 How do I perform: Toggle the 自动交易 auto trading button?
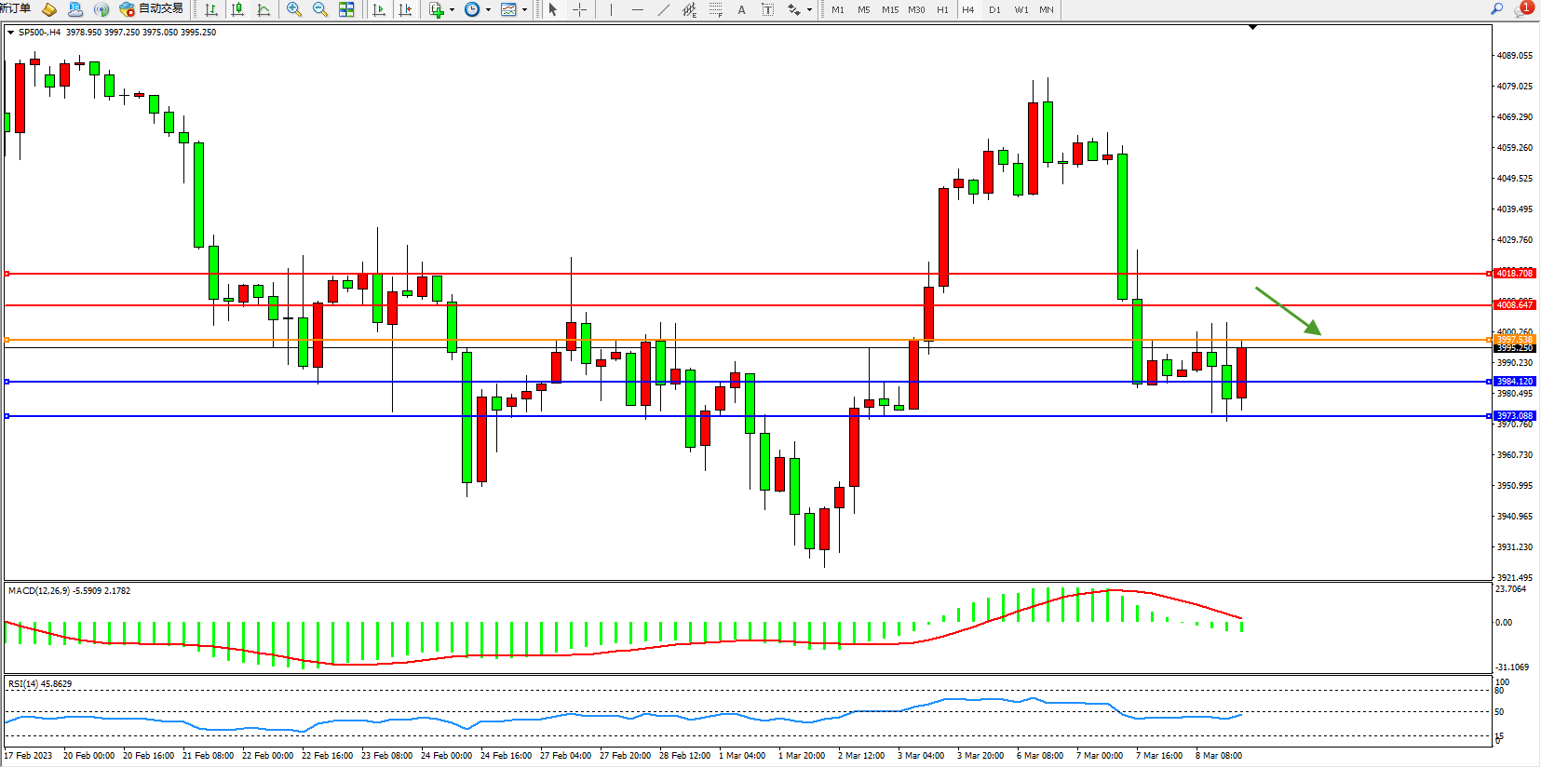pos(152,9)
